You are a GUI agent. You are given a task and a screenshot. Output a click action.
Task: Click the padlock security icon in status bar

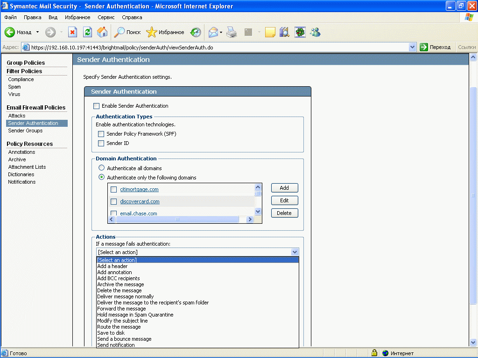click(x=374, y=353)
